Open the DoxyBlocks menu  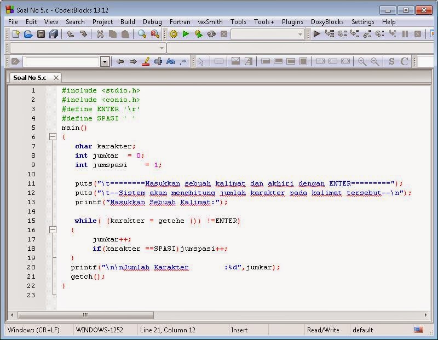pyautogui.click(x=327, y=22)
